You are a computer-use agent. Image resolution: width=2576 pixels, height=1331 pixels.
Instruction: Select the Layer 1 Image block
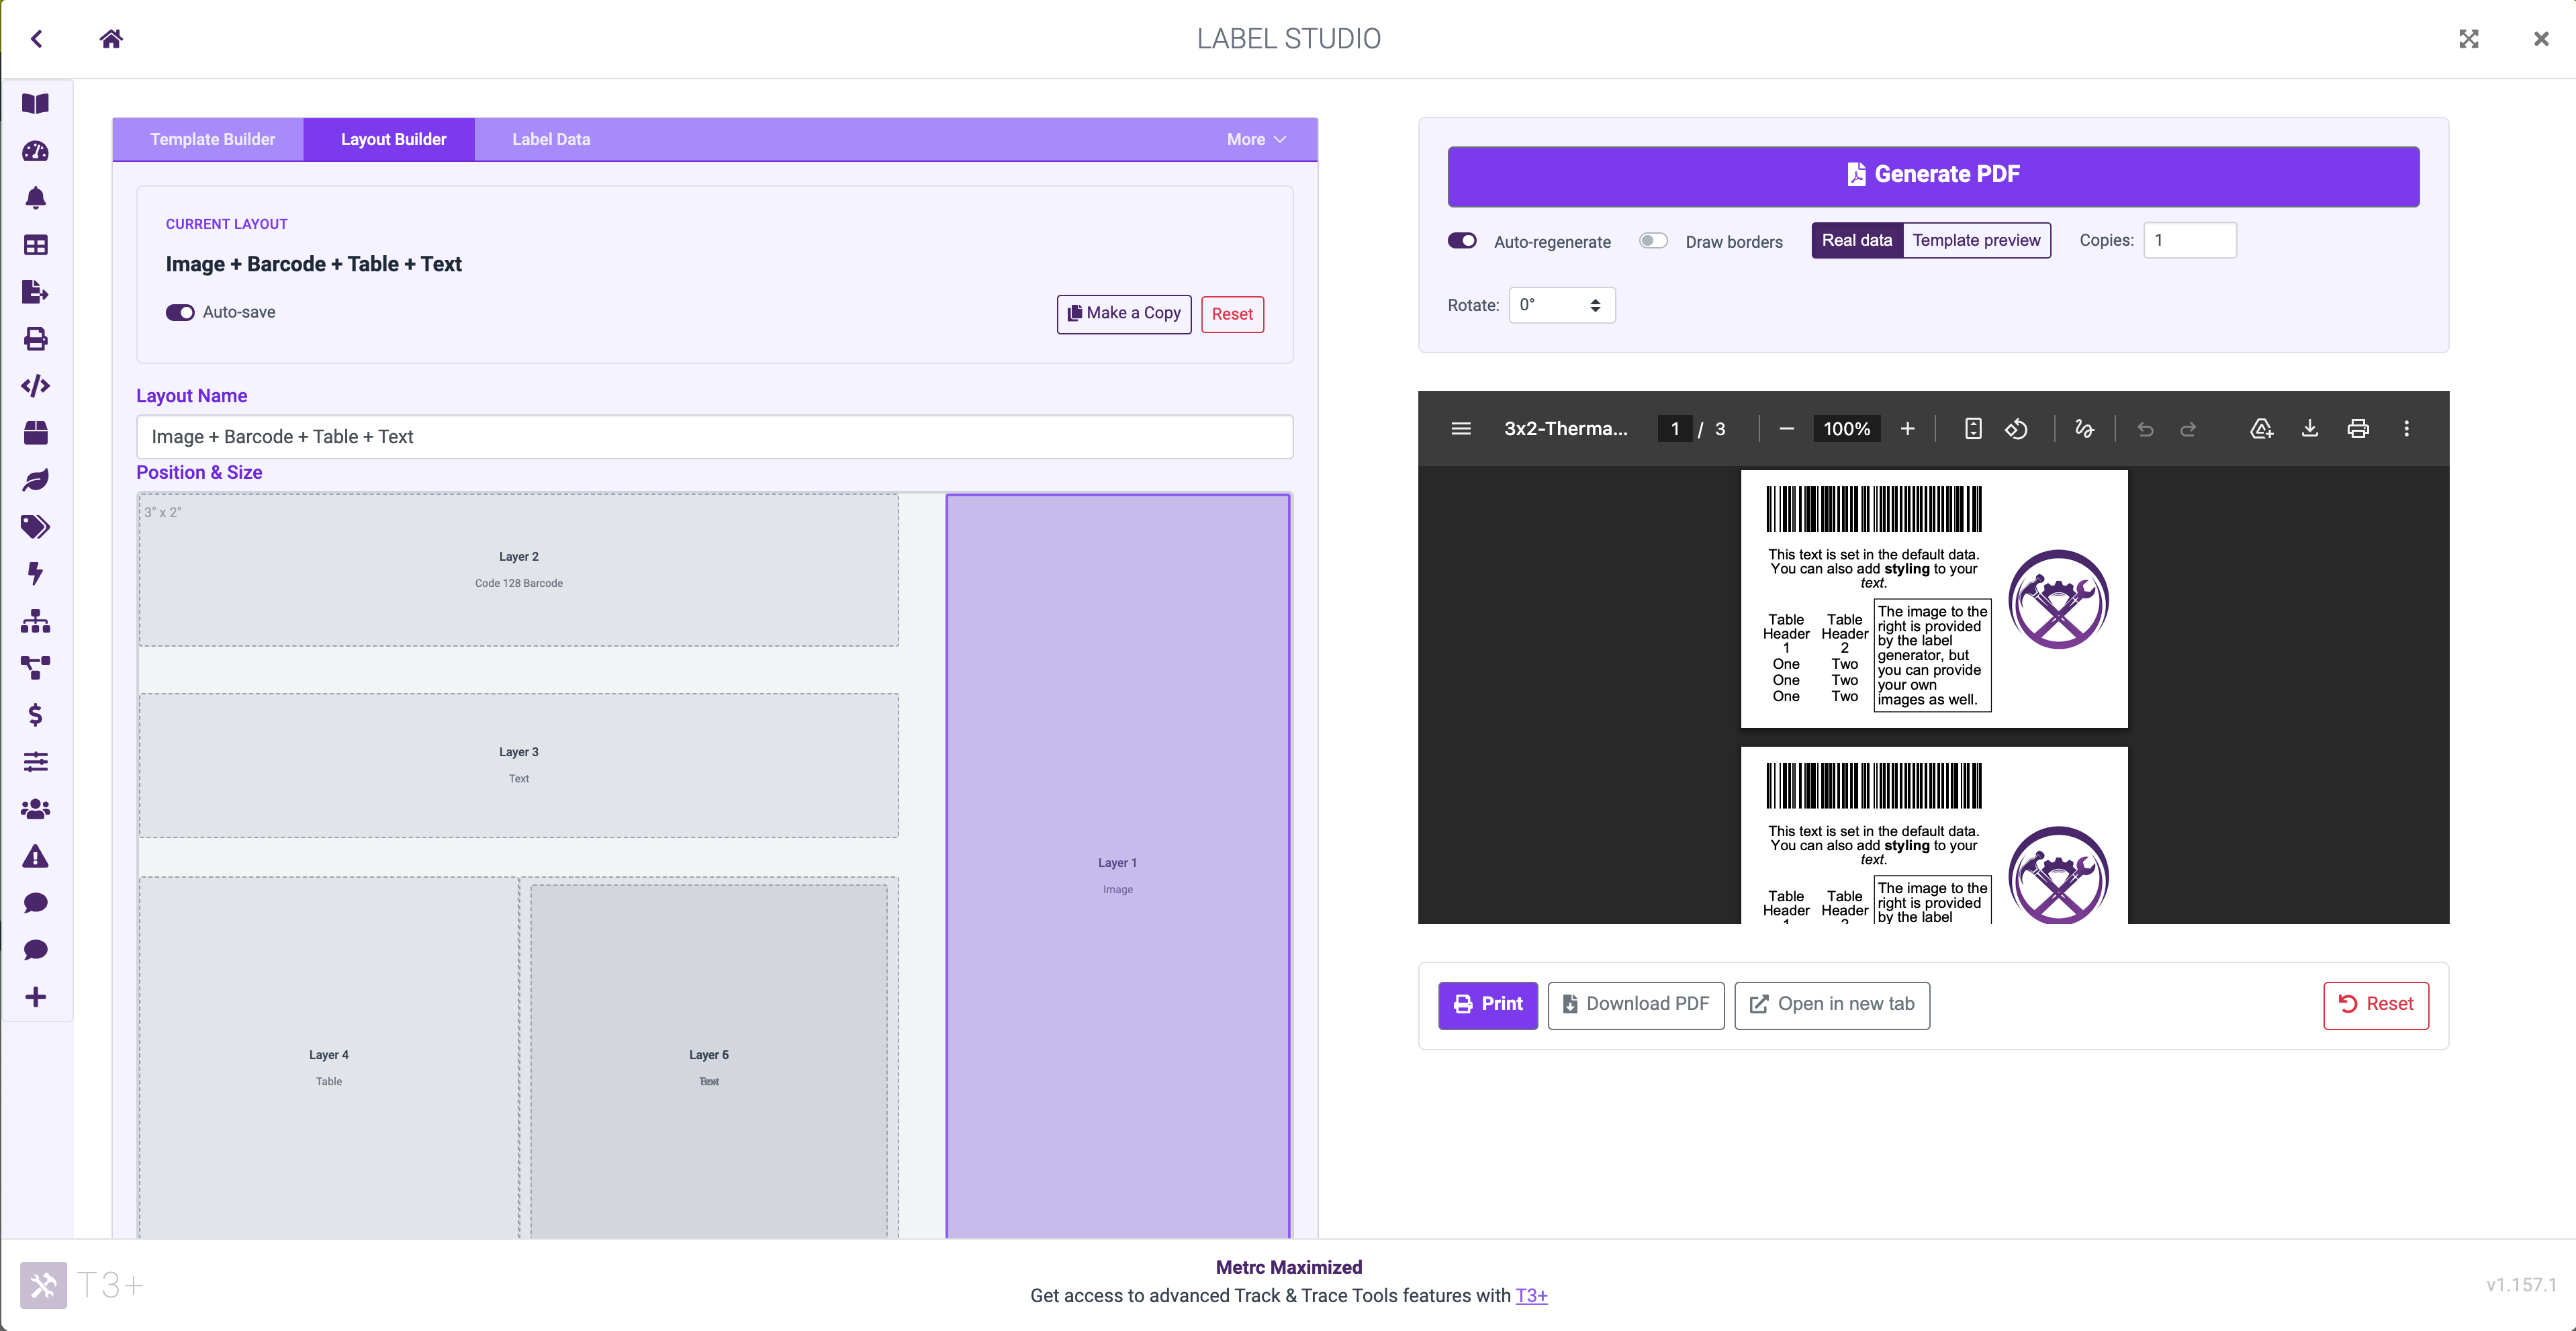tap(1117, 866)
